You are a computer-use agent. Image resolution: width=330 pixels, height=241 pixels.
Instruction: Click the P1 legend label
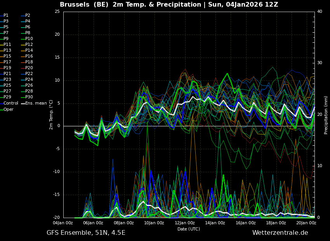[6, 16]
